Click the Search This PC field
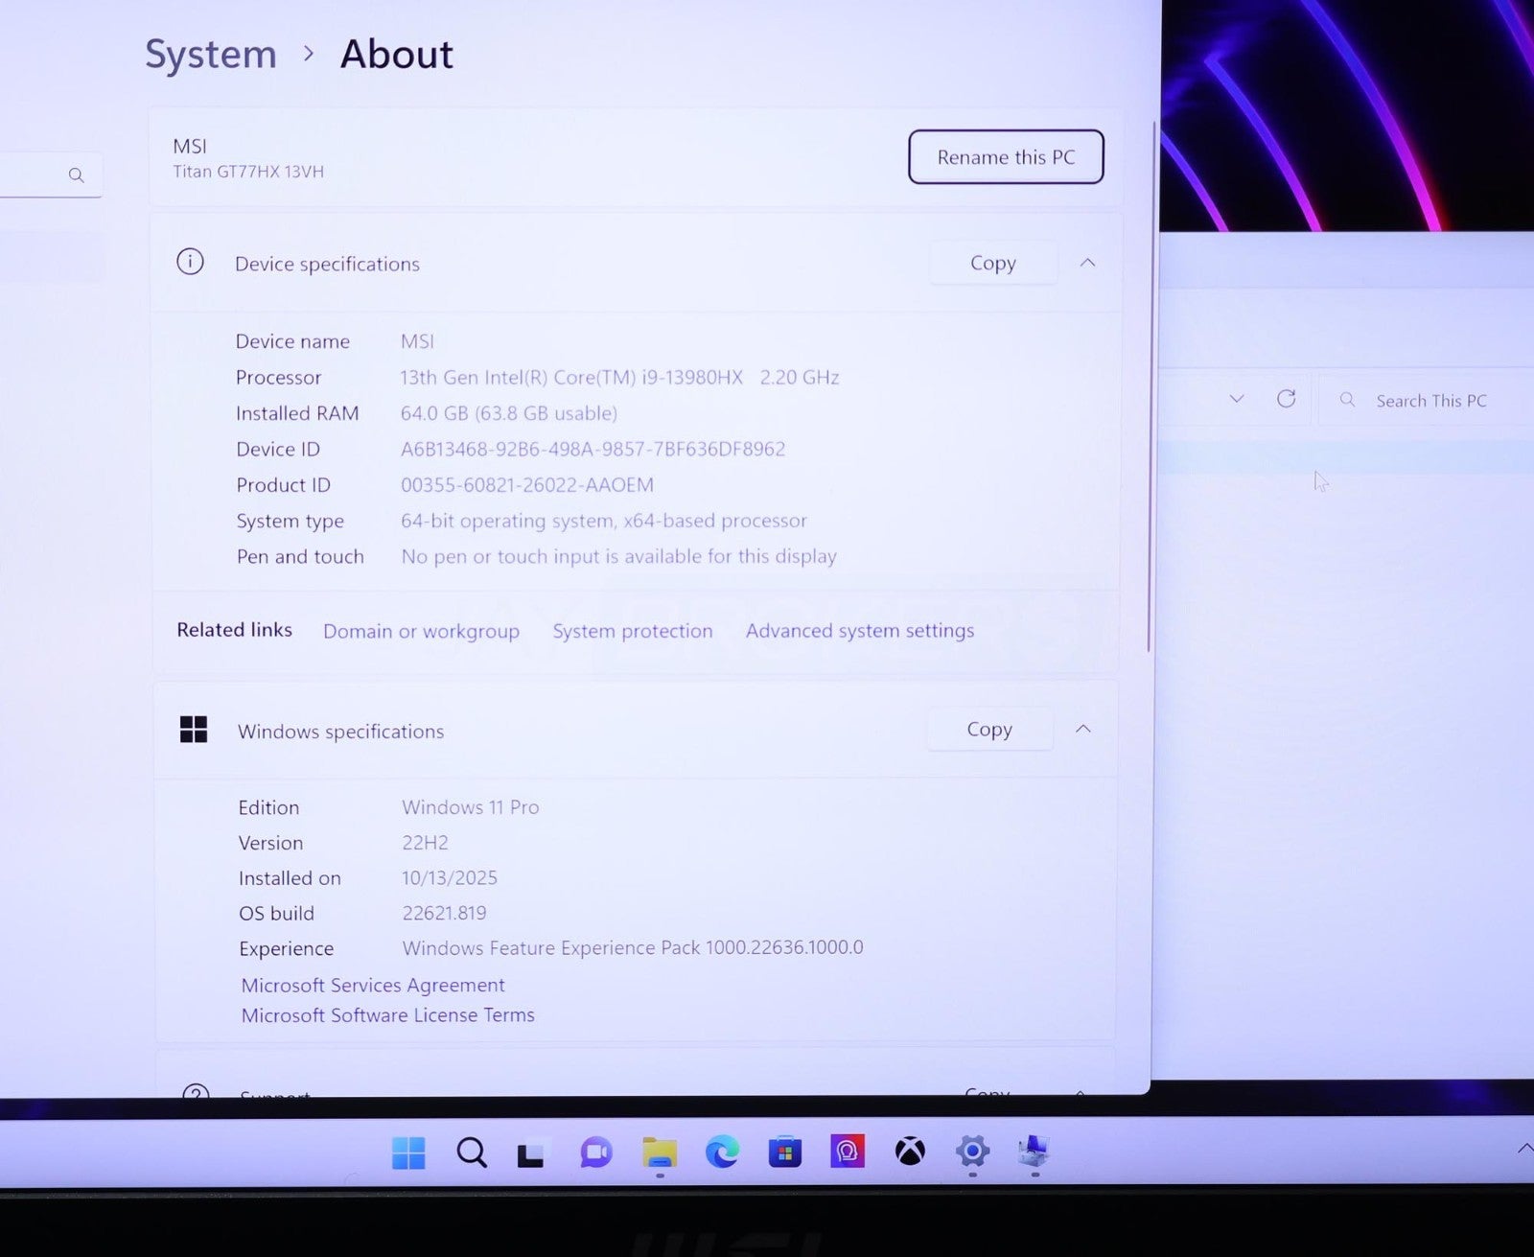This screenshot has height=1257, width=1534. (x=1430, y=401)
